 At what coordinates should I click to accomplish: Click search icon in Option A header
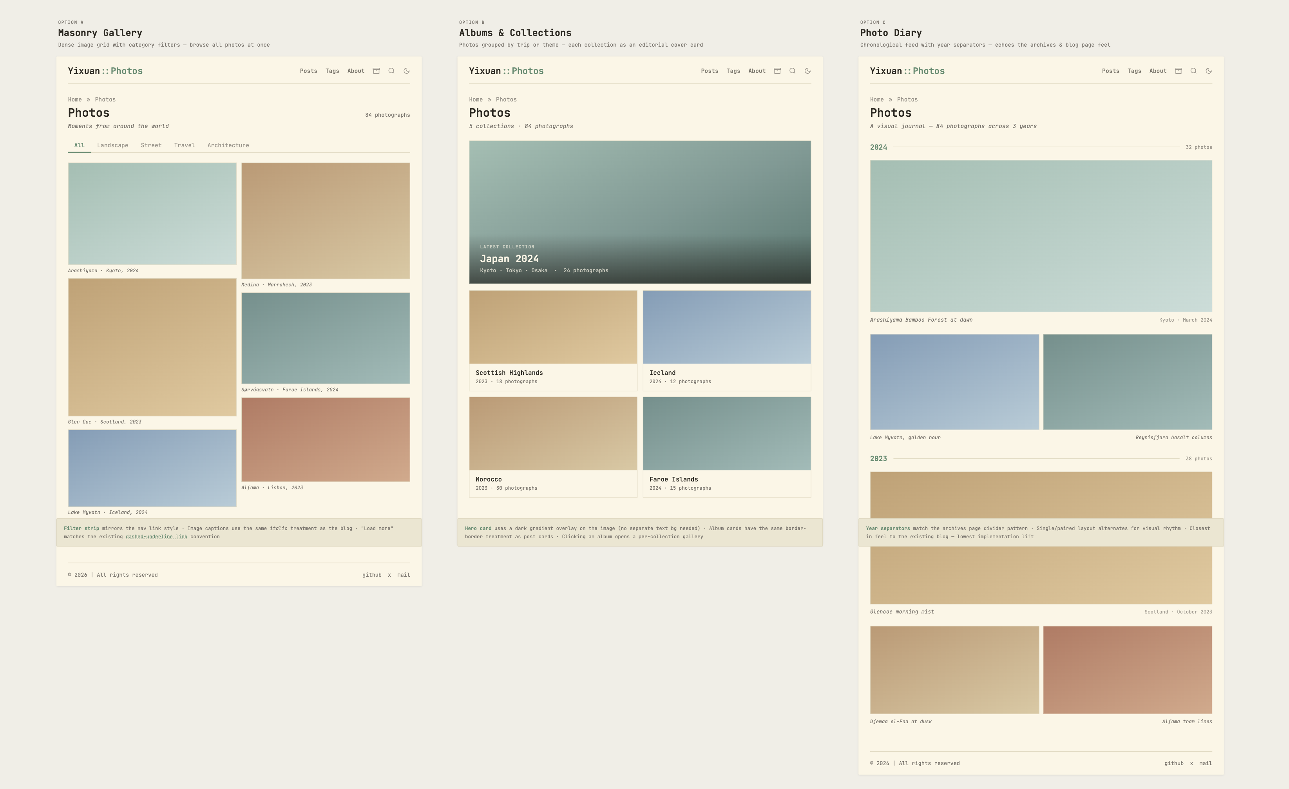tap(391, 71)
